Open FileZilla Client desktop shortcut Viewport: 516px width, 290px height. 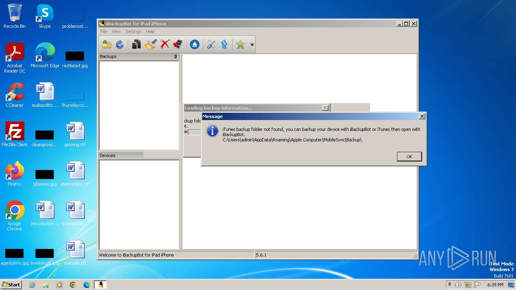[x=15, y=135]
